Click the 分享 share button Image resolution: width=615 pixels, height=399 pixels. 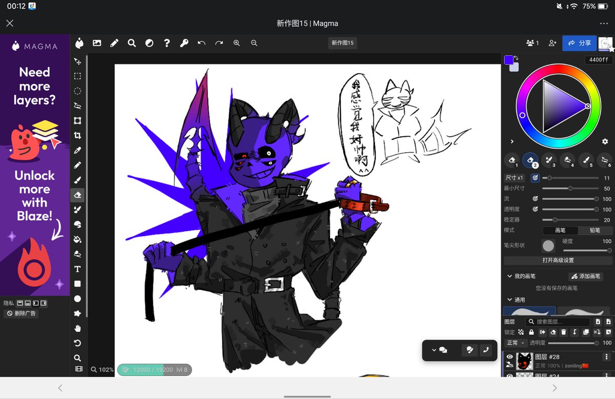[579, 44]
